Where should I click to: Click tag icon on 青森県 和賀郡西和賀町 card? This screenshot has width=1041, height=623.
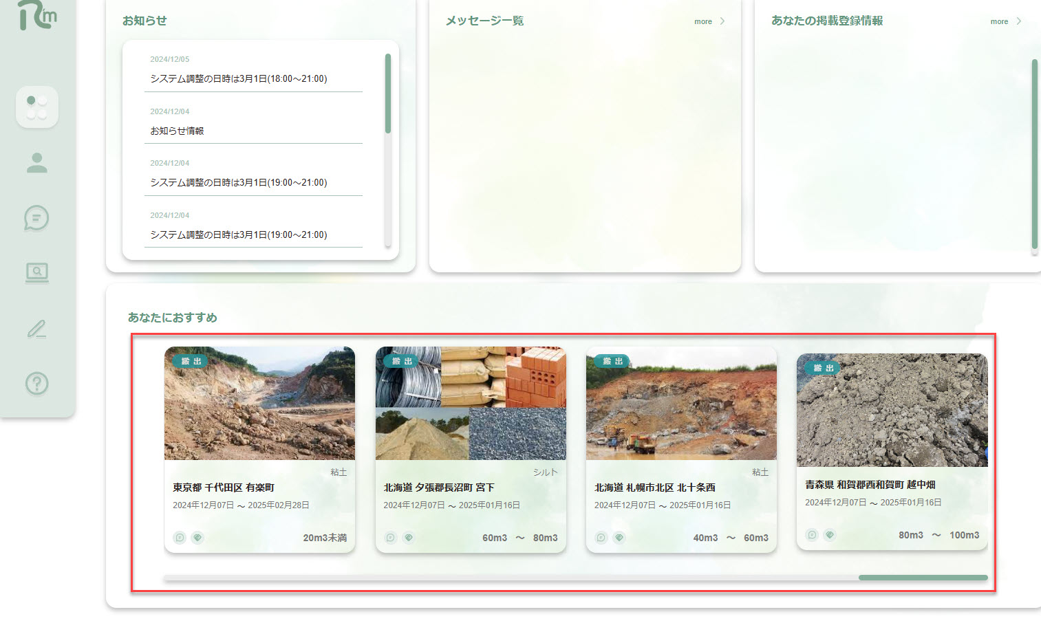pos(830,535)
